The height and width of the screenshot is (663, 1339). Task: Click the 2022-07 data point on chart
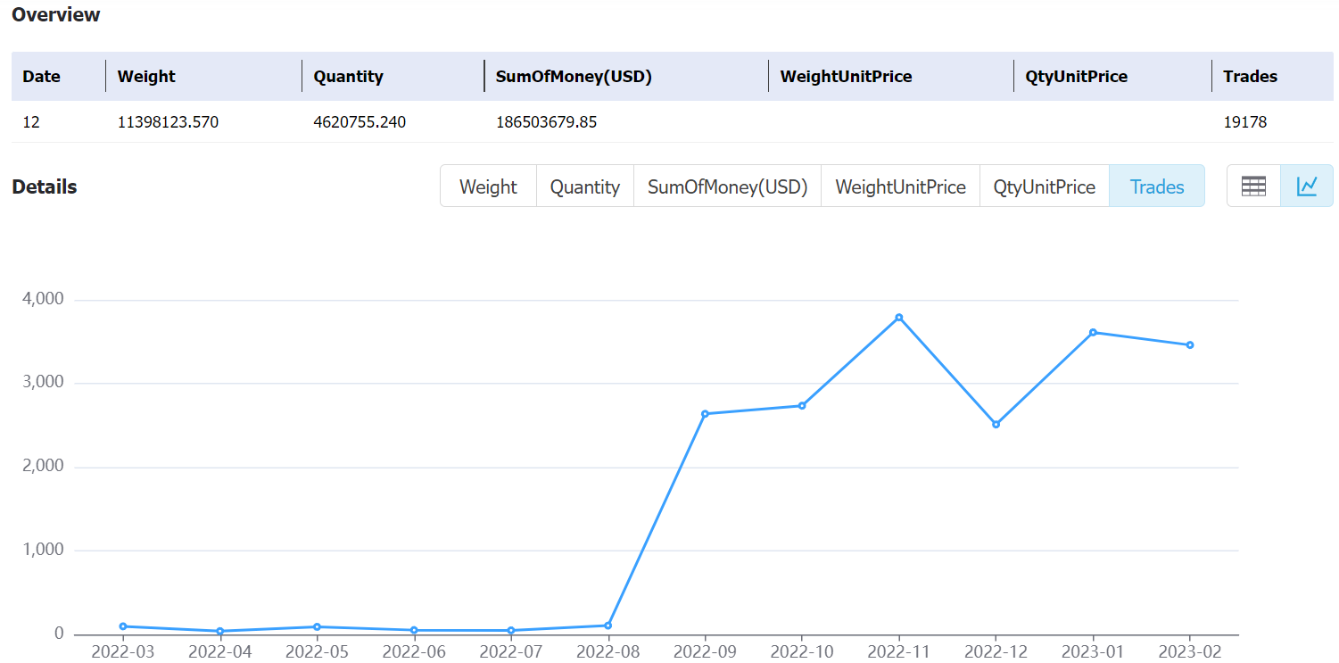511,630
